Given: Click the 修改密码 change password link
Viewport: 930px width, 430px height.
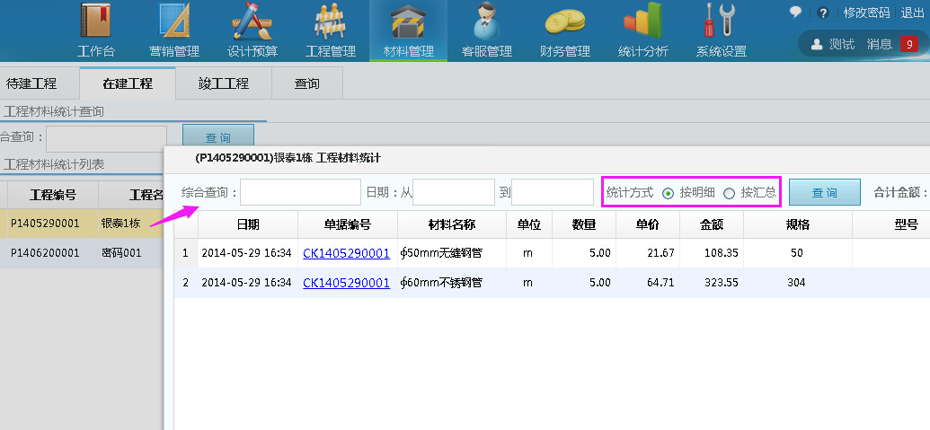Looking at the screenshot, I should point(866,13).
